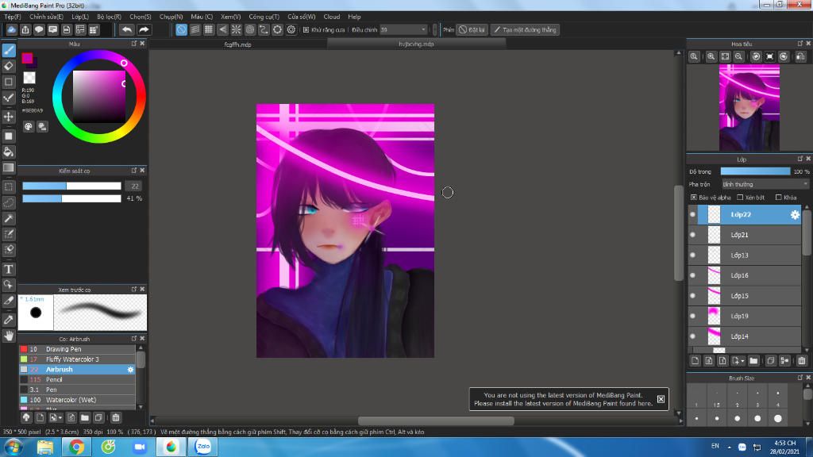The image size is (813, 457).
Task: Close the update notification message
Action: click(x=661, y=399)
